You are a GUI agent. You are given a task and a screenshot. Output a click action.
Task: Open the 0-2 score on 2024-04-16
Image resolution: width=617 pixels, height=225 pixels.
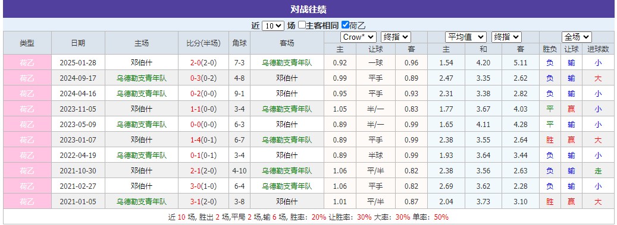pos(196,93)
